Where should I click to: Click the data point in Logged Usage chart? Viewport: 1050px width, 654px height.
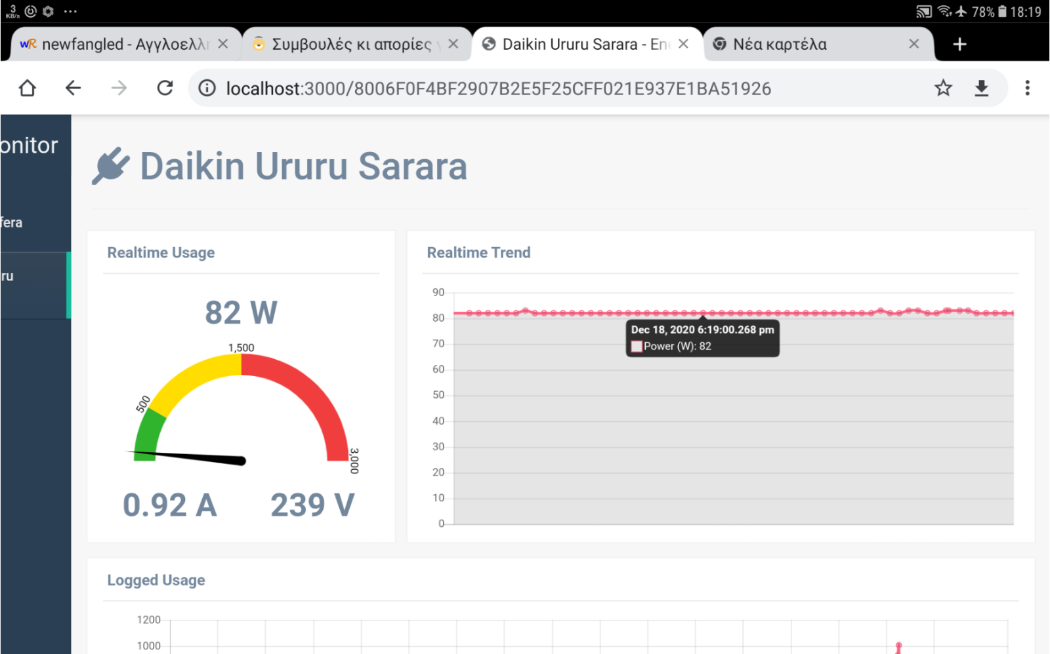pos(898,647)
